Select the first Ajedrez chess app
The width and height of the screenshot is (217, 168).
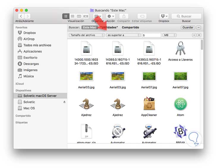87,104
